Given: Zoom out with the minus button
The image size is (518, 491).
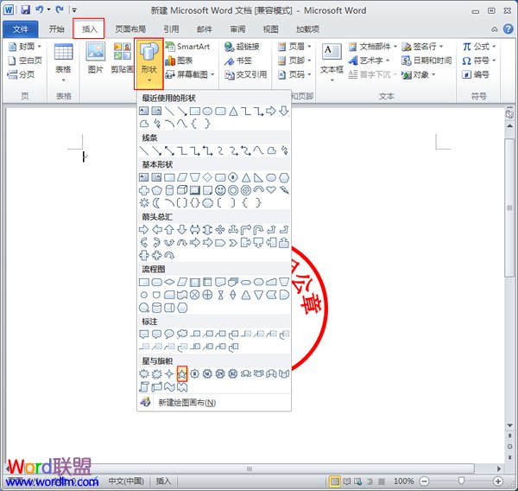Looking at the screenshot, I should pyautogui.click(x=425, y=481).
